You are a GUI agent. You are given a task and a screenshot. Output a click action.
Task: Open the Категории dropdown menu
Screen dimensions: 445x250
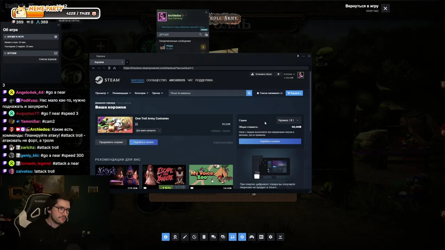pyautogui.click(x=141, y=93)
